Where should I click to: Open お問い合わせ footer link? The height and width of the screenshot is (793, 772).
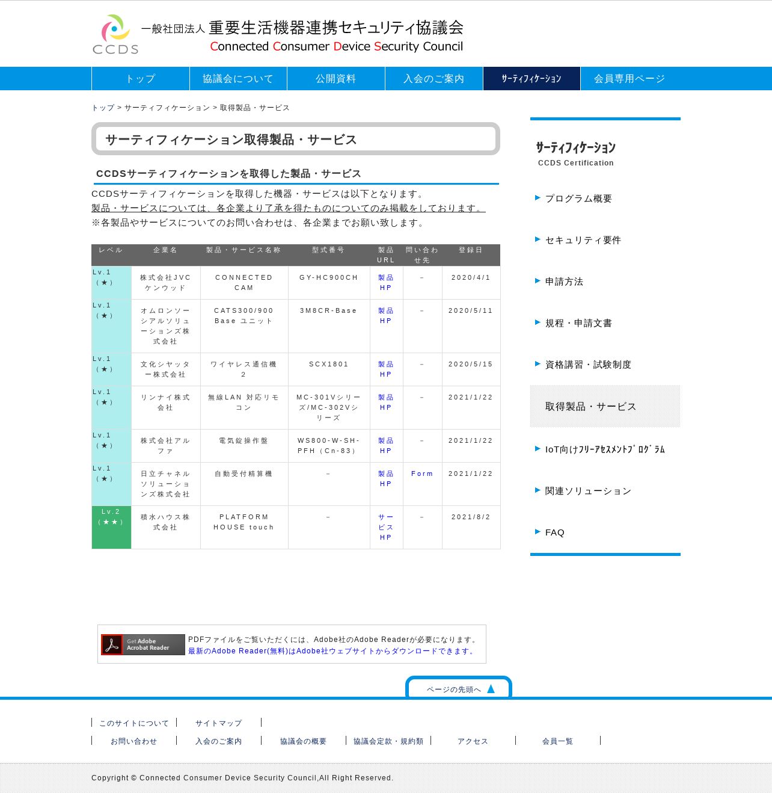point(134,741)
